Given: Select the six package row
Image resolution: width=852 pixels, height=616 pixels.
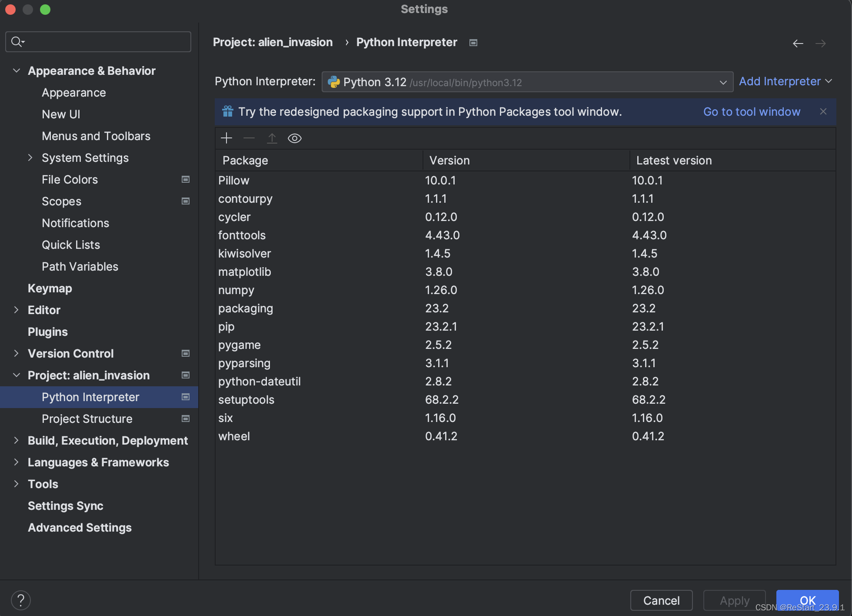Looking at the screenshot, I should click(x=525, y=418).
